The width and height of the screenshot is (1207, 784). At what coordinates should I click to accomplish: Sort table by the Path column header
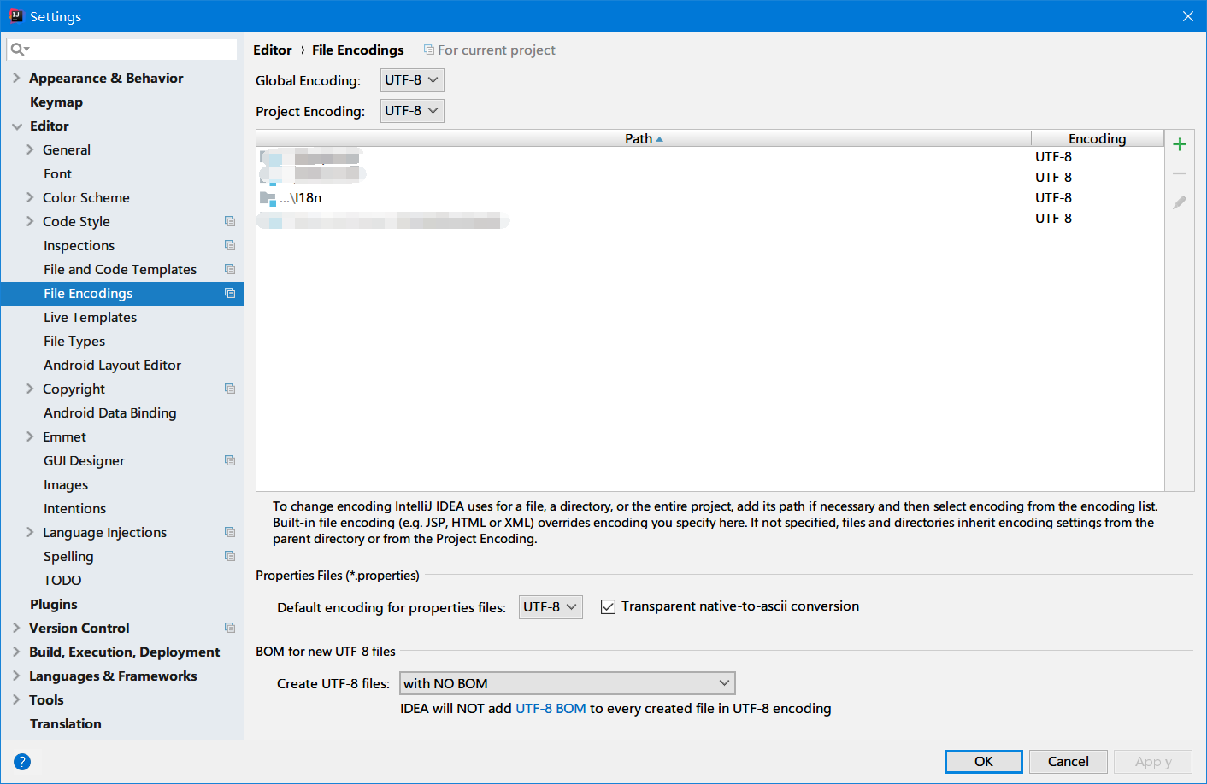(x=643, y=138)
